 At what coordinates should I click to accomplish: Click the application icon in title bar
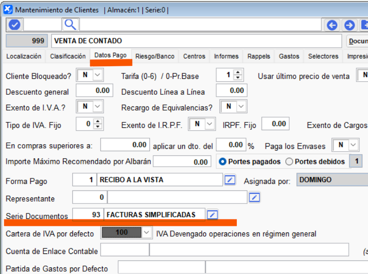tap(8, 9)
